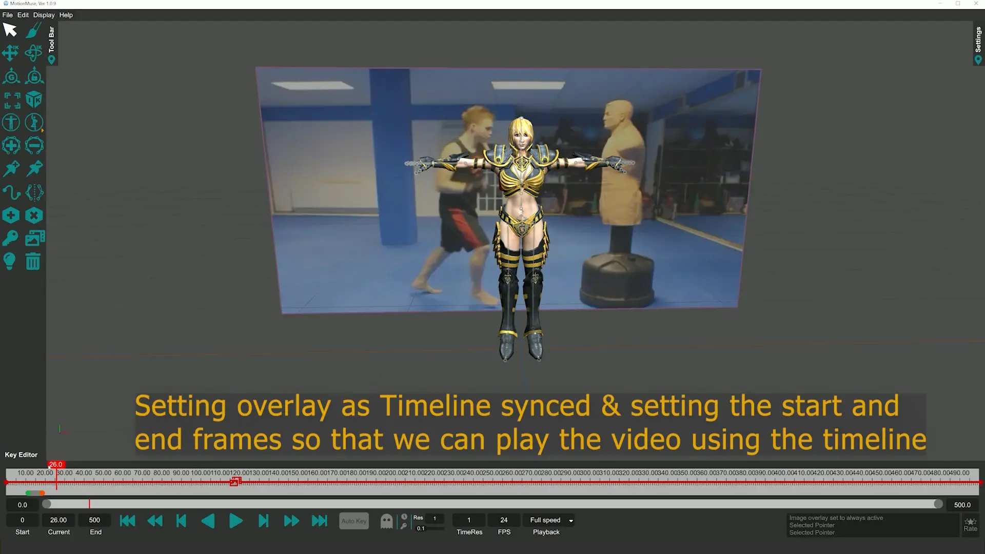
Task: Click the frame selection brackets icon
Action: coord(12,100)
